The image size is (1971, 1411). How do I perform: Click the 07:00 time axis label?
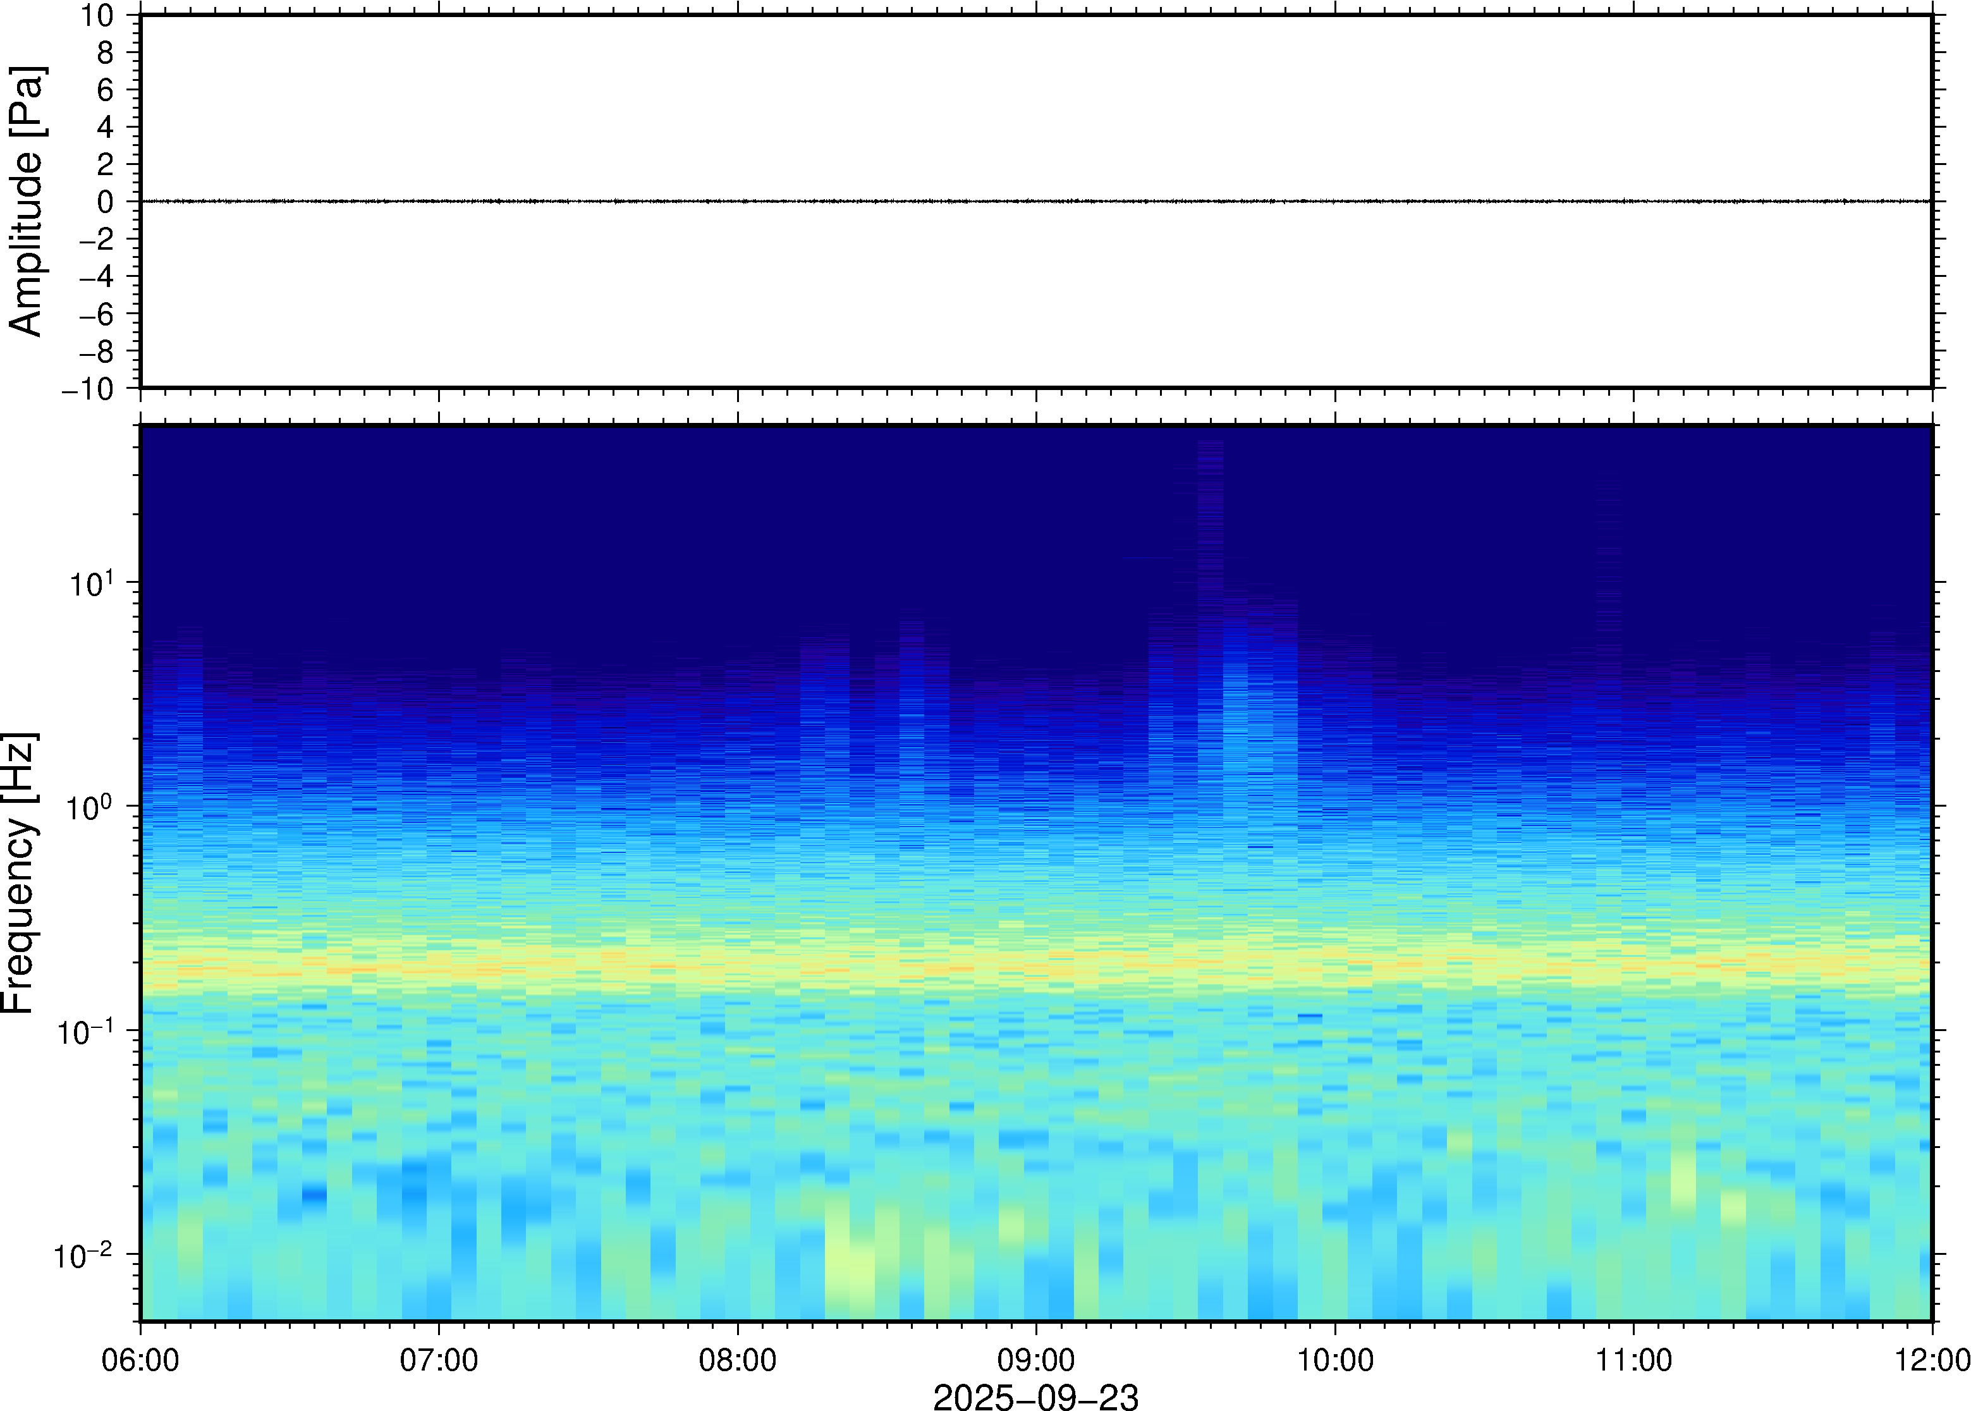(439, 1360)
